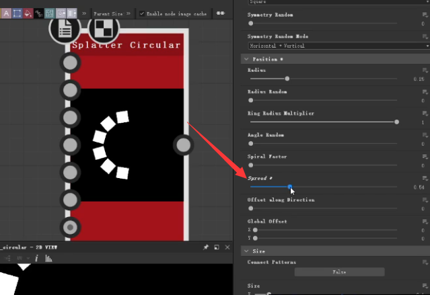Pin the 2D View panel

click(206, 247)
